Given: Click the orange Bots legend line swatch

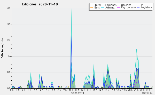Looking at the screenshot, I should click(x=92, y=7).
